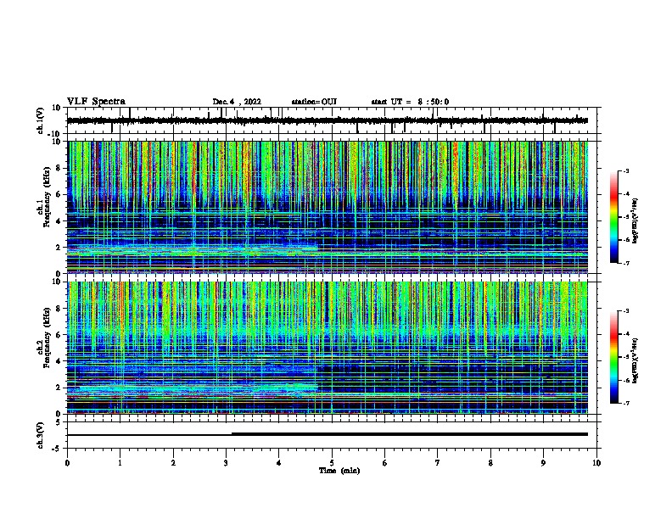Click time axis tick label "8"

pos(490,463)
